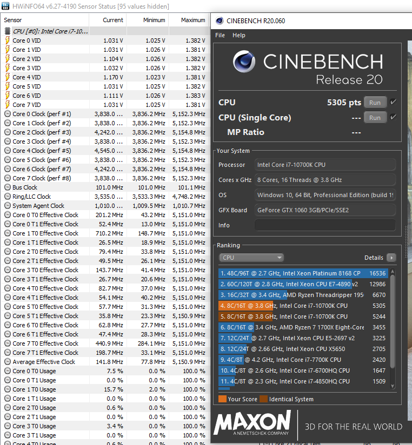Toggle the CPU test checkbox
Image resolution: width=412 pixels, height=445 pixels.
click(393, 102)
